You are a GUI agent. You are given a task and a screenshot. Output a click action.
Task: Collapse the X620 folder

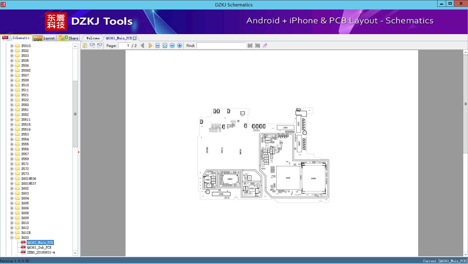[12, 238]
